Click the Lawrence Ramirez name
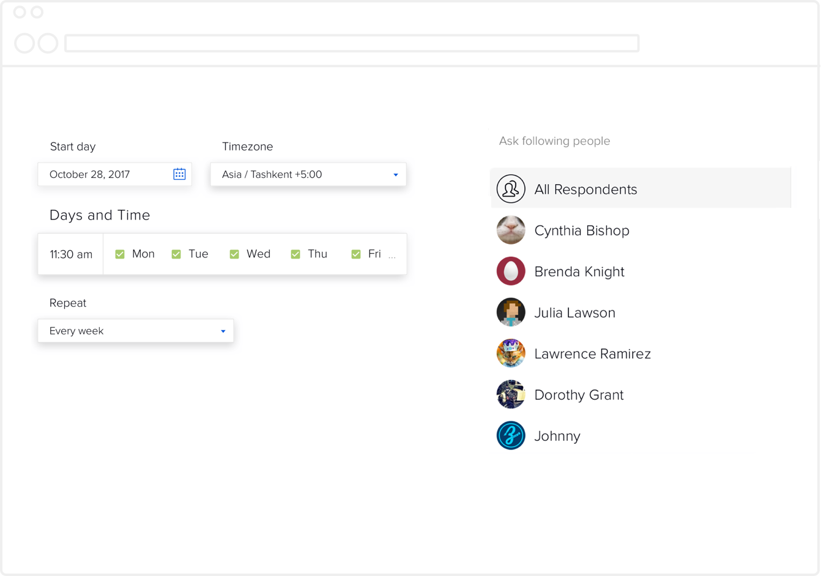Screen dimensions: 821x576 click(x=592, y=353)
